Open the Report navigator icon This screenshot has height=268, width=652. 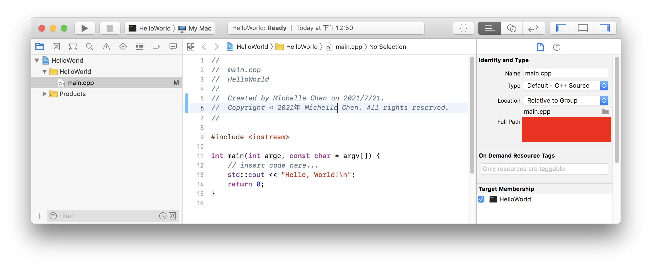coord(173,47)
